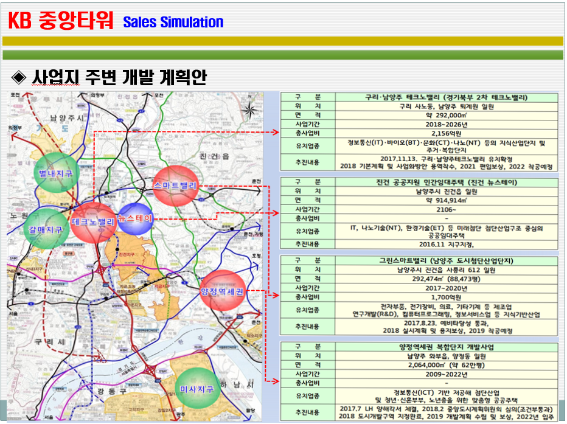Image resolution: width=567 pixels, height=424 pixels.
Task: Click the '2017.8.23. 예비타당성 통과,' text
Action: coord(446,323)
